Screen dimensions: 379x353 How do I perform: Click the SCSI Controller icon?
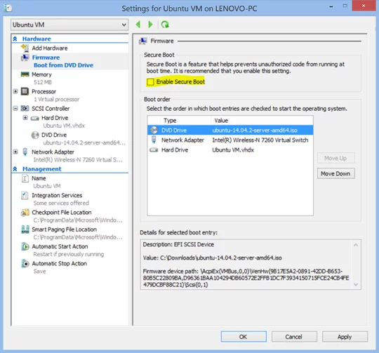(25, 108)
